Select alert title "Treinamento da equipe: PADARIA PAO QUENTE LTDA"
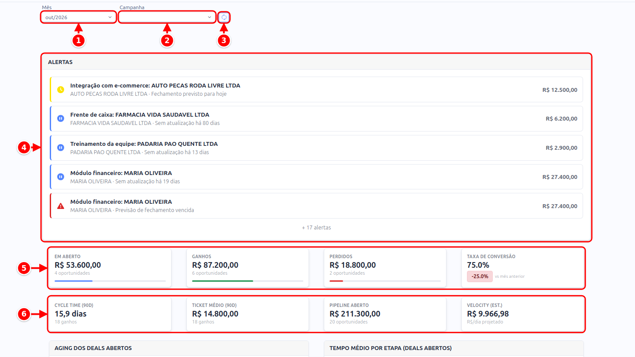The image size is (635, 357). (144, 144)
